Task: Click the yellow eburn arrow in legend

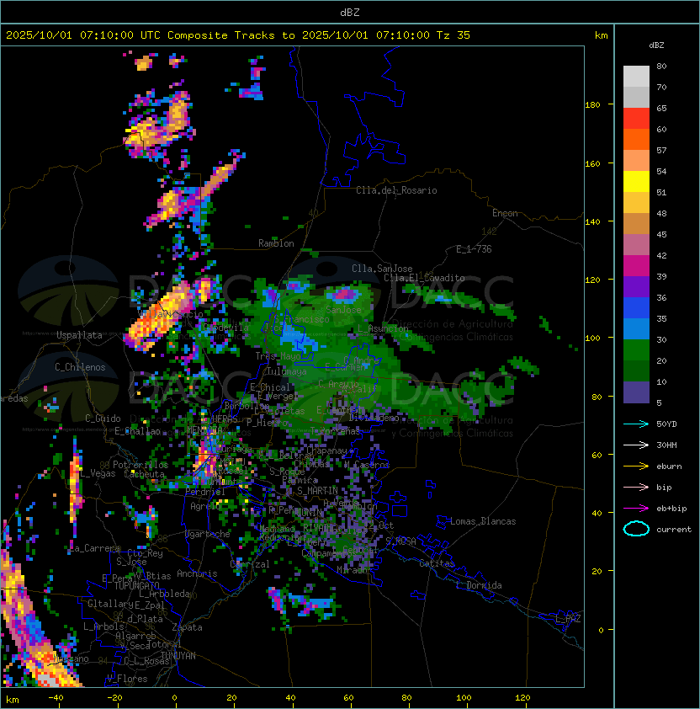Action: (x=636, y=466)
